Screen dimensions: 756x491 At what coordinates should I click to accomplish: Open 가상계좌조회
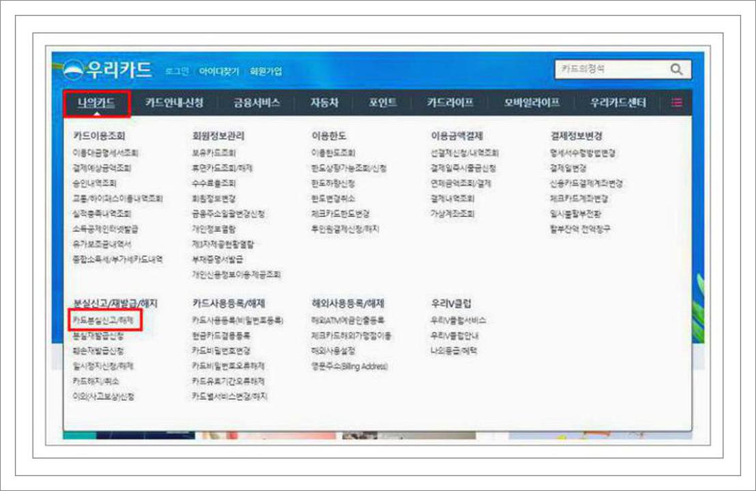point(452,213)
